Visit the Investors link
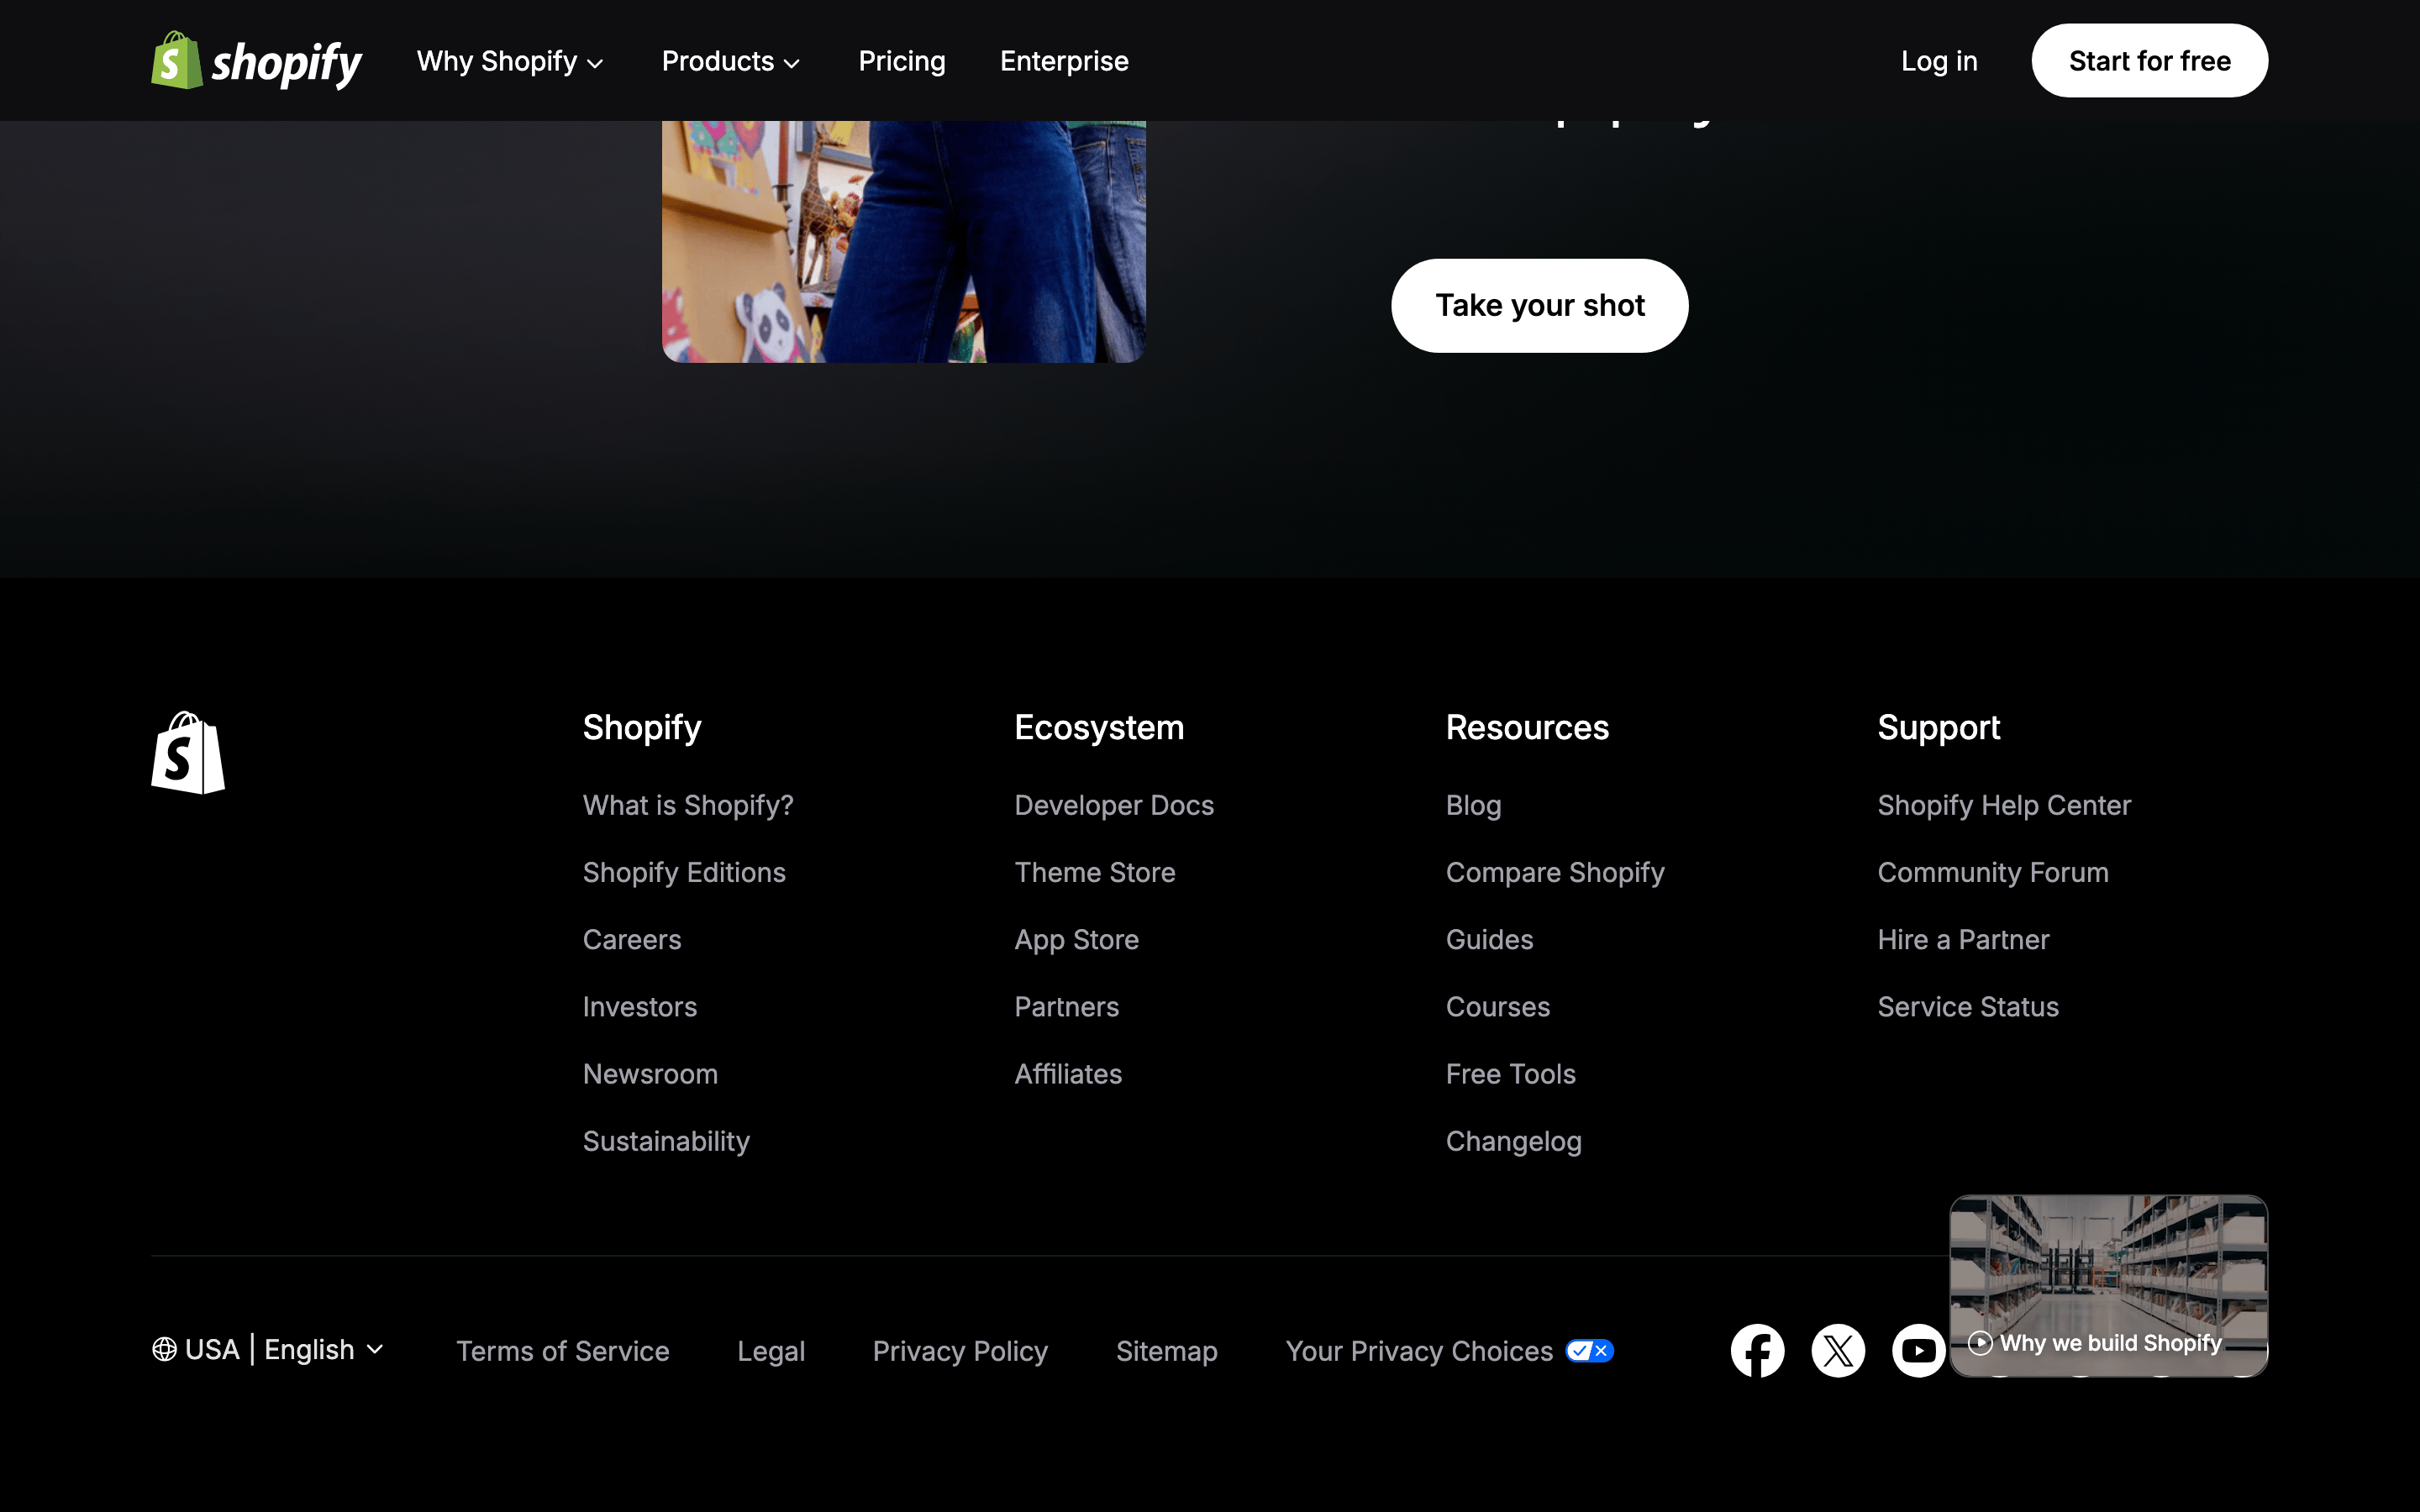Screen dimensions: 2420x1512 [x=640, y=1007]
